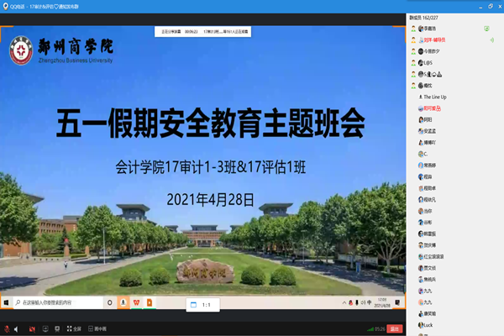Click the slide subtitle 会计学院17审计1-3班&17评估1班

(211, 167)
